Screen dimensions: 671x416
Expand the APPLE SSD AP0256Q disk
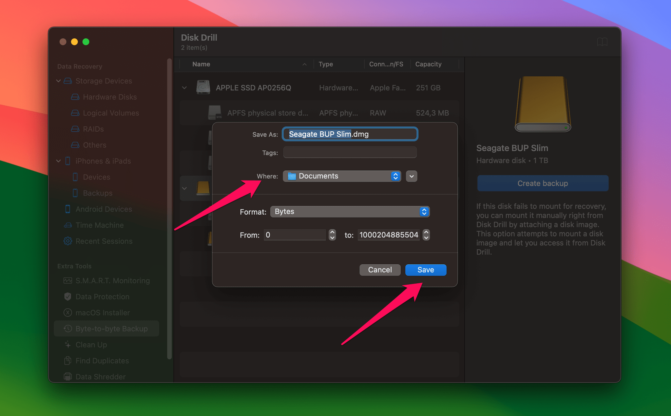(184, 88)
